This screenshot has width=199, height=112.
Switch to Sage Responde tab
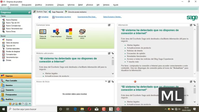point(56,12)
